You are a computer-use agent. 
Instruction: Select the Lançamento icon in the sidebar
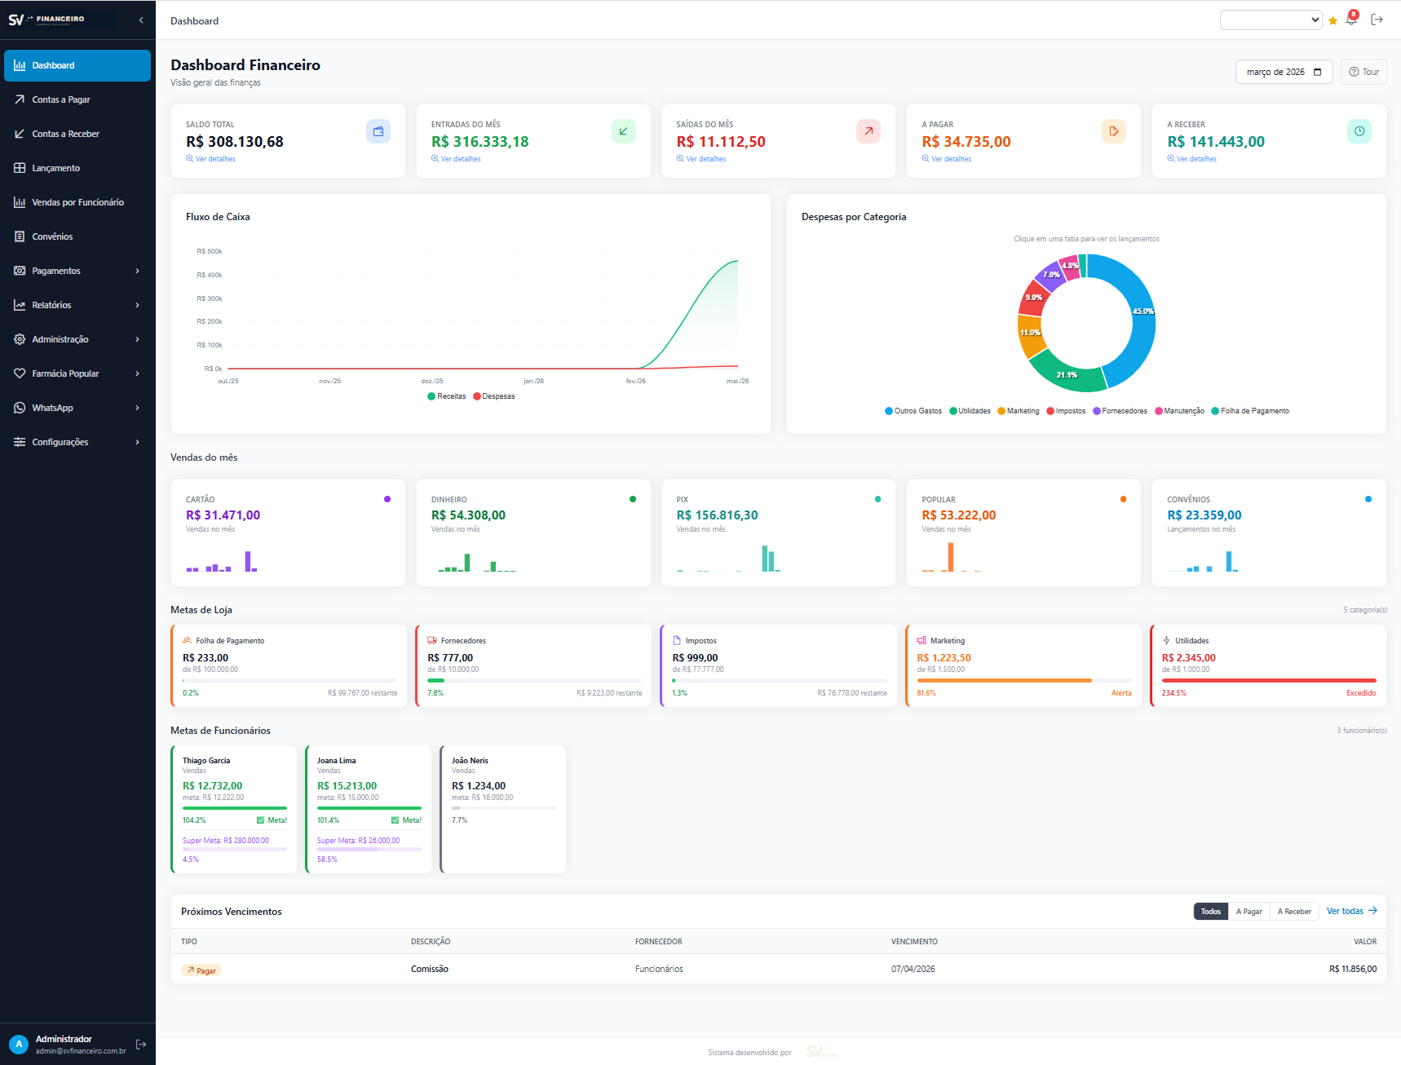click(x=20, y=167)
